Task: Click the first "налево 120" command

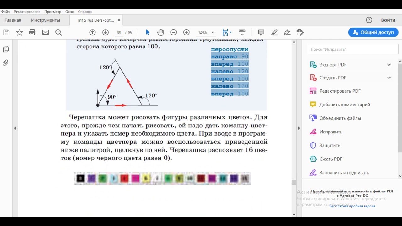Action: click(x=230, y=71)
